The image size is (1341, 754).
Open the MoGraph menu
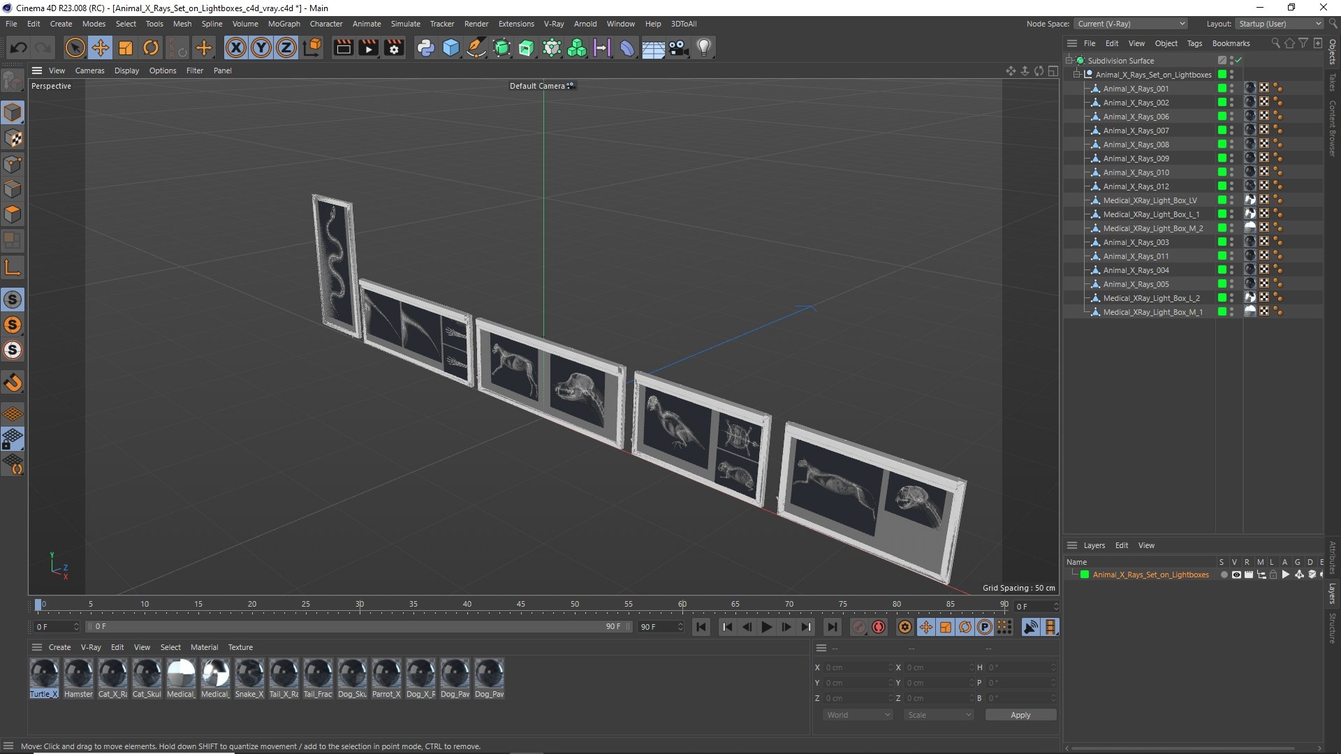284,24
